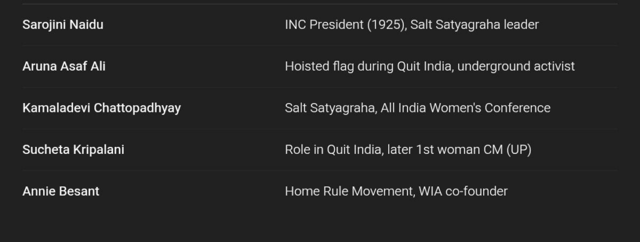Click the Annie Besant name cell
The image size is (640, 242).
(61, 191)
